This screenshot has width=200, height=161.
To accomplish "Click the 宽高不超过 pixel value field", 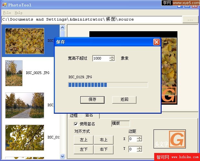I will pyautogui.click(x=101, y=58).
